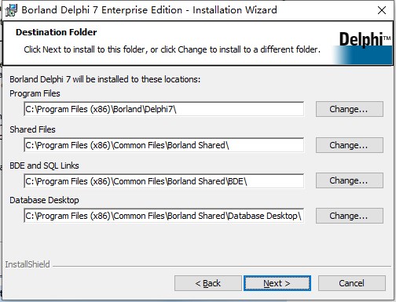Focus the Program Files path field
This screenshot has height=302, width=396.
point(164,109)
